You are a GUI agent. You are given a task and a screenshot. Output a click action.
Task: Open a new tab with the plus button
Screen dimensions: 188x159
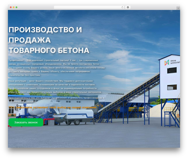[178, 8]
